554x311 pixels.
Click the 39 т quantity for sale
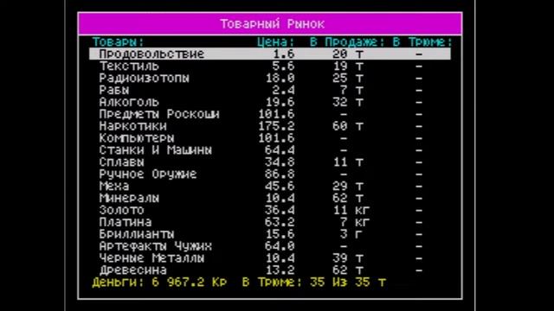[x=348, y=257]
